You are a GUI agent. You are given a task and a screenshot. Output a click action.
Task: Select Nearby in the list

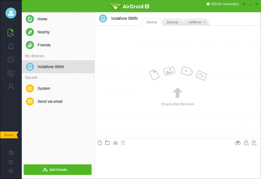coord(58,32)
